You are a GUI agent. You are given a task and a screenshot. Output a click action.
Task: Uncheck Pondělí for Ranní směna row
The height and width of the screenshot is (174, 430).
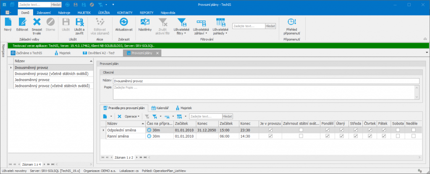pos(328,136)
